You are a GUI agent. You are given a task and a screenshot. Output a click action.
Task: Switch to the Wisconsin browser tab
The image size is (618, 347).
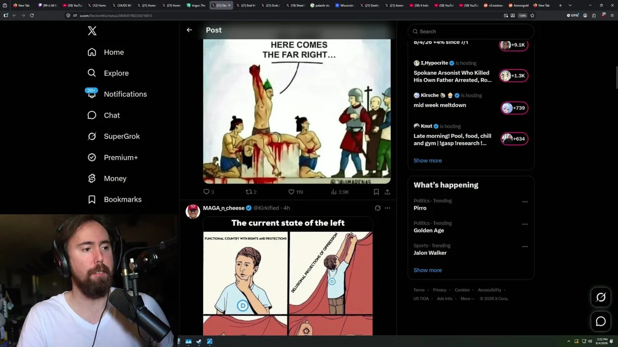tap(345, 5)
